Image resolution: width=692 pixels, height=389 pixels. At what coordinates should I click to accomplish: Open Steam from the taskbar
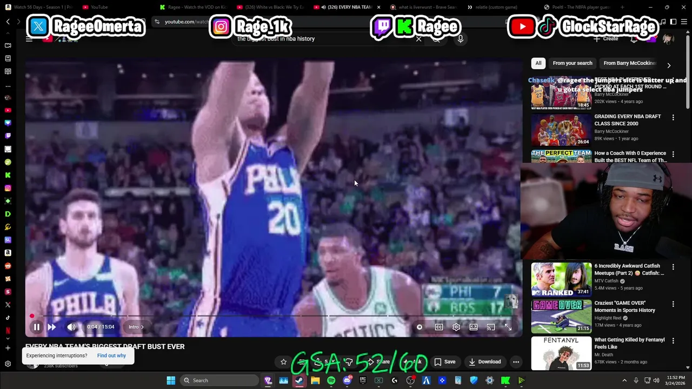(x=299, y=380)
